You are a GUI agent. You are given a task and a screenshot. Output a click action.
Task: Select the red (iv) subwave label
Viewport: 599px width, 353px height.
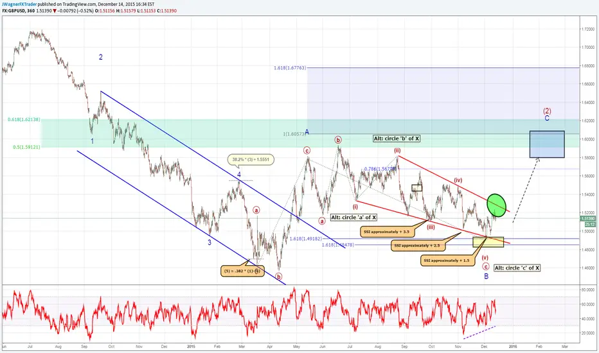click(x=458, y=180)
